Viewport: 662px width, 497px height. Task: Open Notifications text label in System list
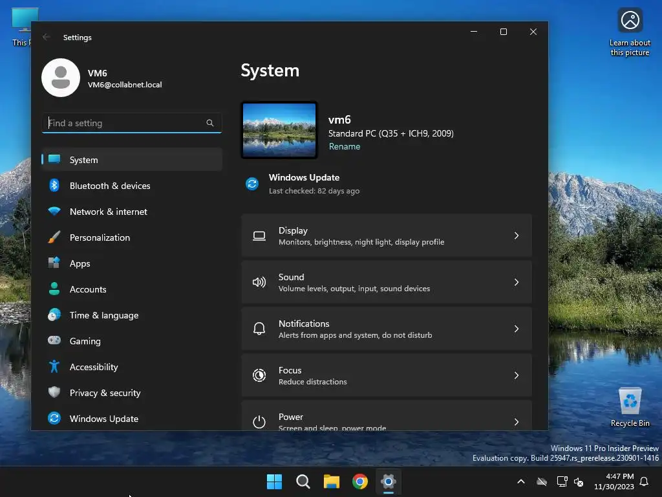pos(304,324)
